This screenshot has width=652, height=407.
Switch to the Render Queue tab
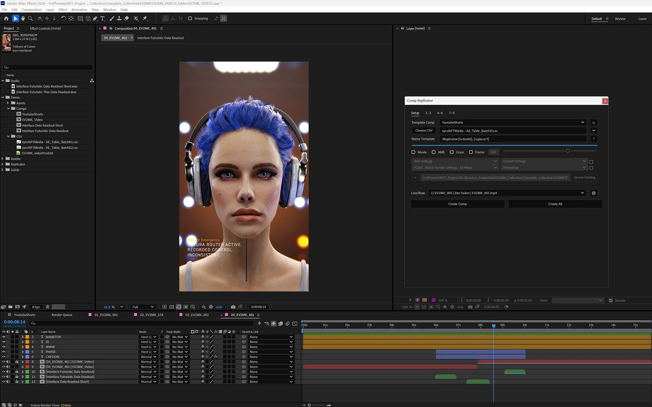62,315
